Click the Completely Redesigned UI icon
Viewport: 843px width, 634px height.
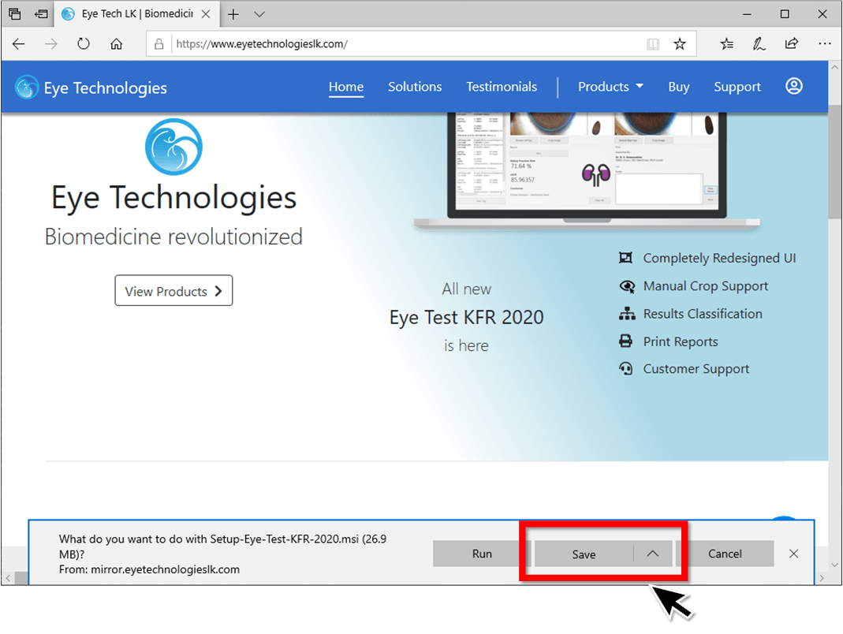[626, 258]
